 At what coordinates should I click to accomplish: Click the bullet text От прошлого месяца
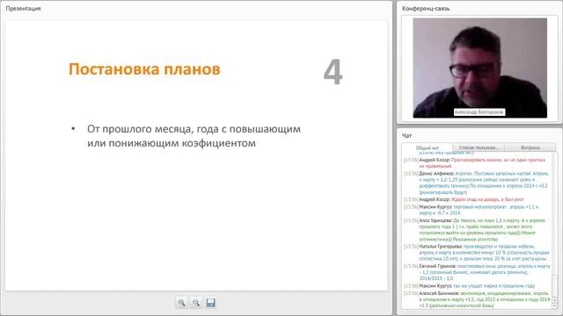pyautogui.click(x=194, y=136)
